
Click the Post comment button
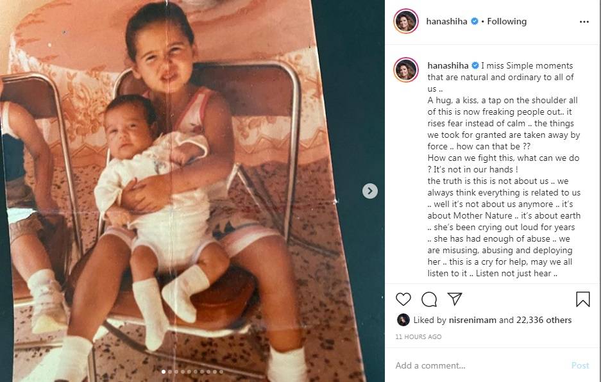pyautogui.click(x=580, y=365)
